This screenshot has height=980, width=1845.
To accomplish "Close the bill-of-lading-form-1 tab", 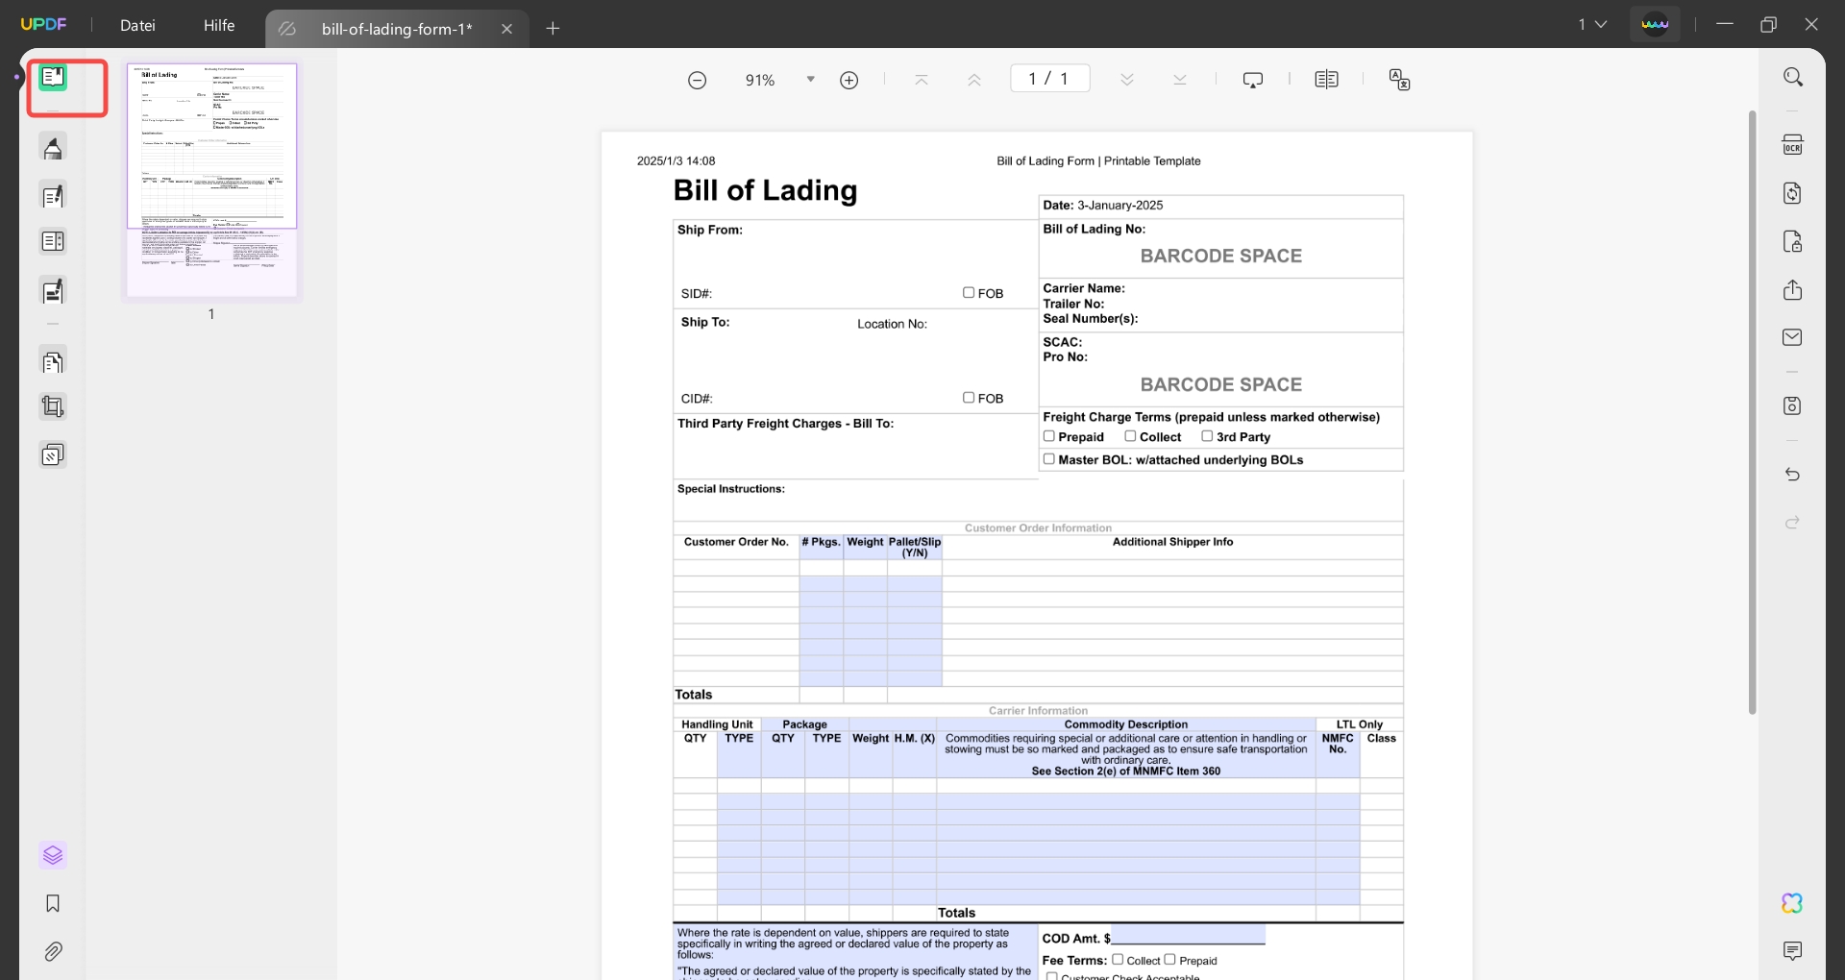I will tap(506, 29).
